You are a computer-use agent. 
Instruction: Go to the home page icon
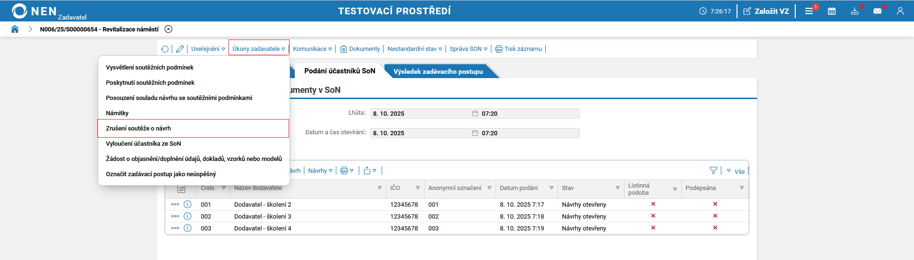point(15,29)
